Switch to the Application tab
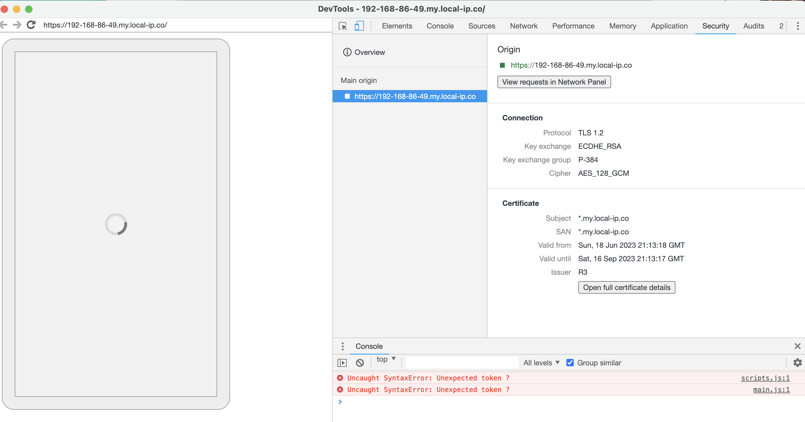 point(669,26)
